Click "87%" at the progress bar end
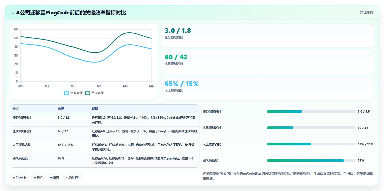Screen dimensions: 384x191 361,160
